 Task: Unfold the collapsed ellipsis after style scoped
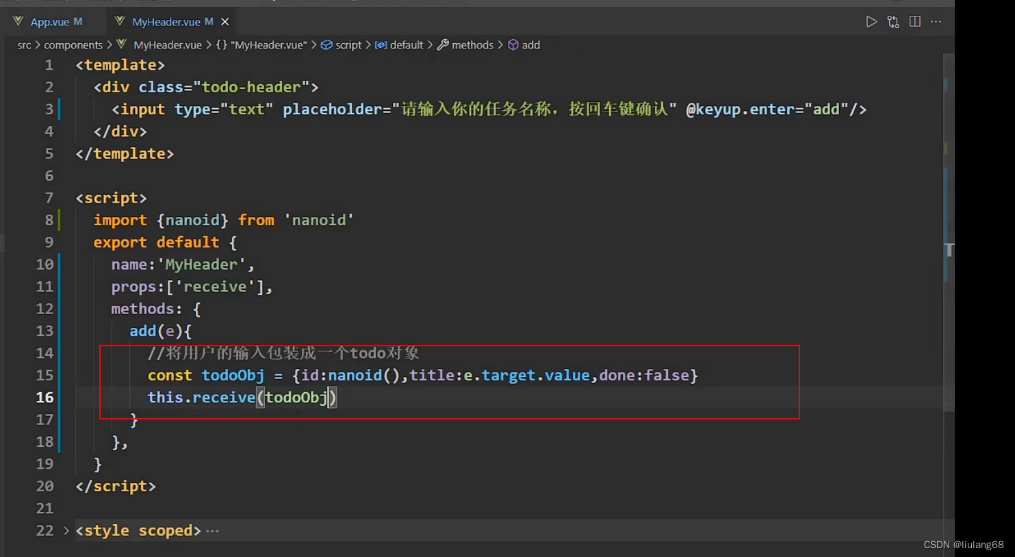coord(213,531)
